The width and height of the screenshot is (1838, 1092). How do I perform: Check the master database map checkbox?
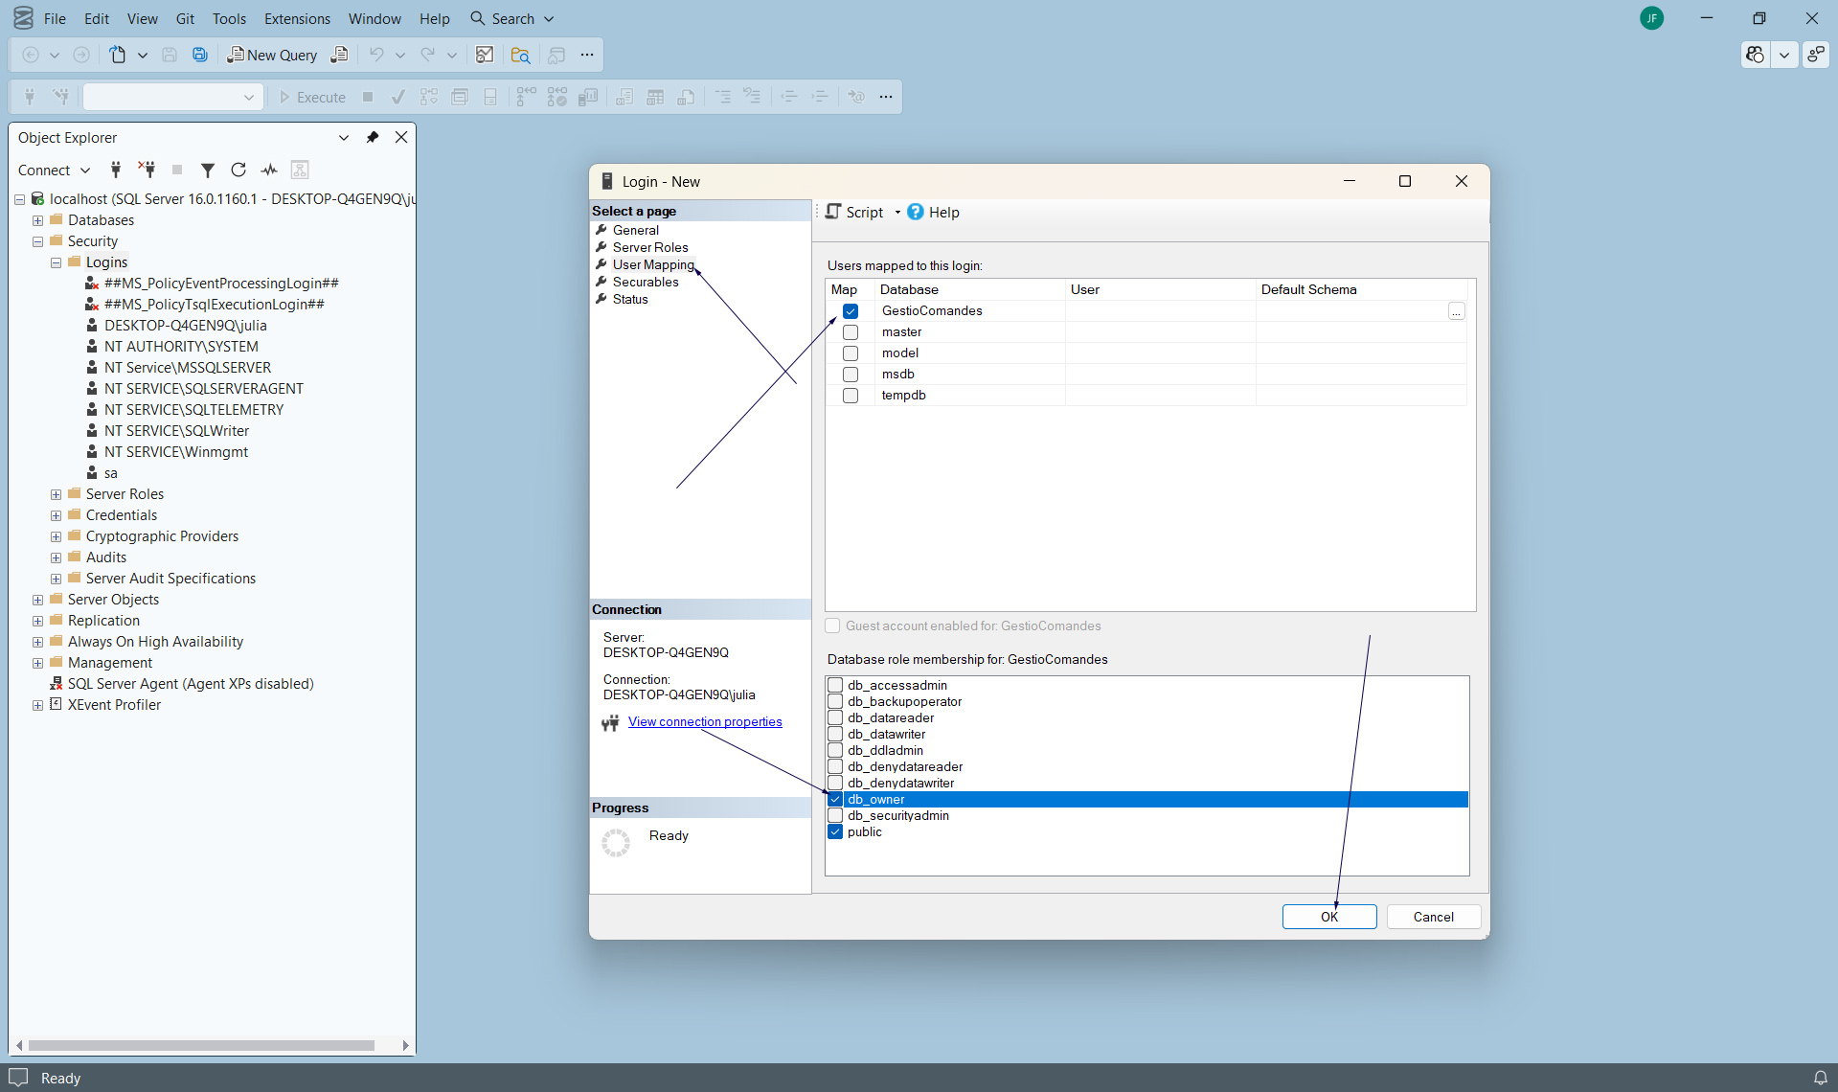pyautogui.click(x=851, y=332)
